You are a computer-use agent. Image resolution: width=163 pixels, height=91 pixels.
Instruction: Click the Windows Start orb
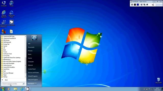[3, 89]
